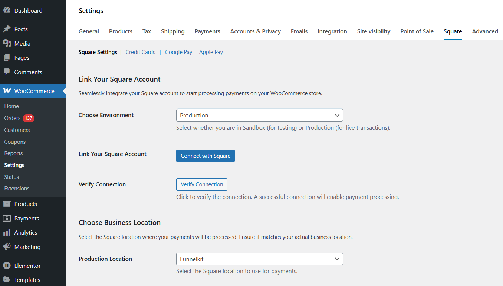Screen dimensions: 503x286
Task: Click the Link Your Square Account heading
Action: click(x=119, y=79)
